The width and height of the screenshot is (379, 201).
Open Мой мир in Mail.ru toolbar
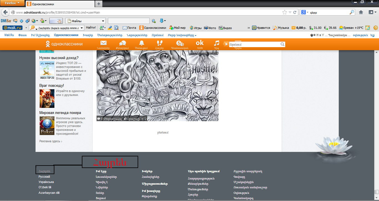178,28
